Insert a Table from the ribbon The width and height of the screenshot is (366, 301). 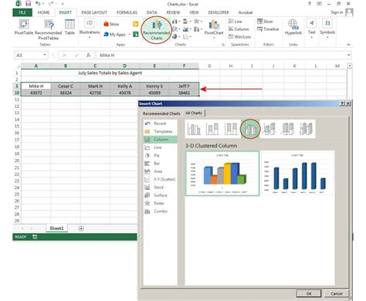pyautogui.click(x=69, y=27)
